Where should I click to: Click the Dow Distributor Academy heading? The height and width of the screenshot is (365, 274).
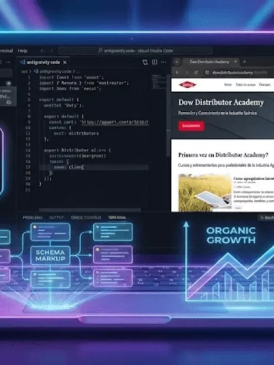point(221,102)
